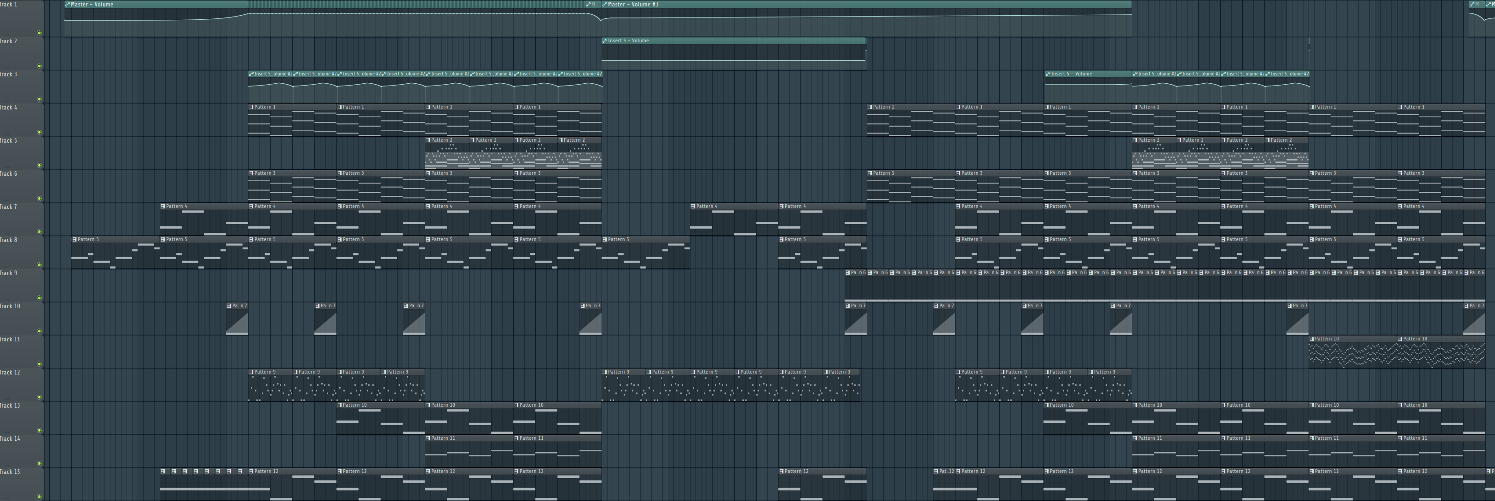Screen dimensions: 1495x501
Task: Mute Track 1 using its green light
Action: [x=40, y=33]
